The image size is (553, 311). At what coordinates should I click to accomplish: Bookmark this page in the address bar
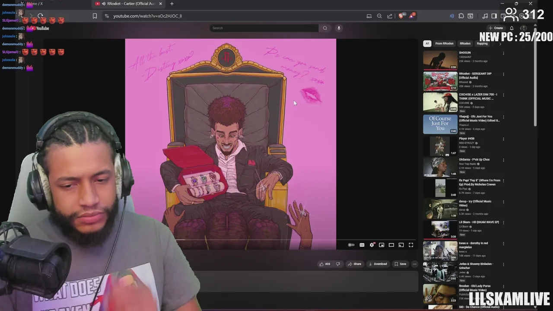pyautogui.click(x=95, y=16)
